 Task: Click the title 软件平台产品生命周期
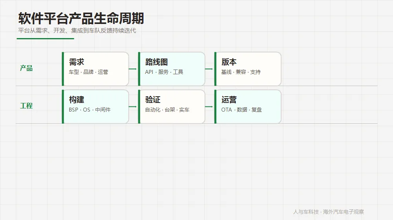[x=81, y=18]
